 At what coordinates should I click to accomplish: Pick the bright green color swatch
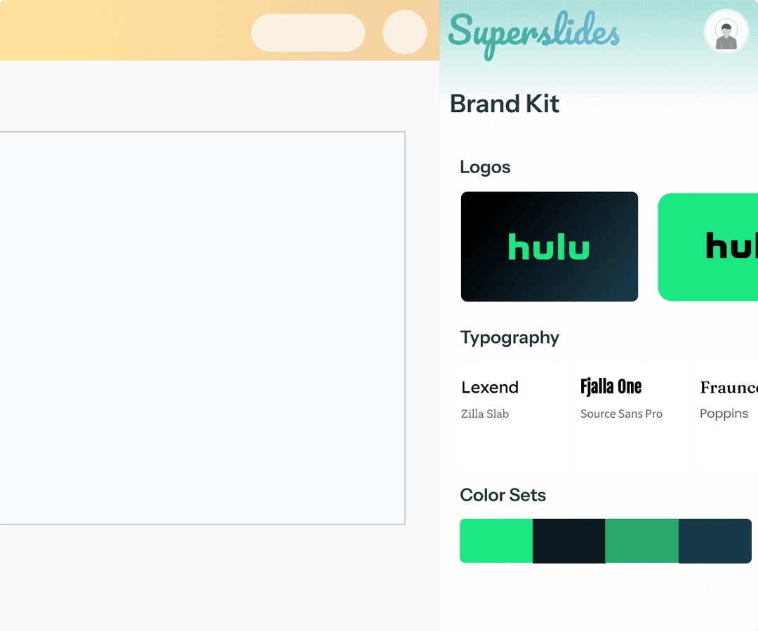point(496,541)
